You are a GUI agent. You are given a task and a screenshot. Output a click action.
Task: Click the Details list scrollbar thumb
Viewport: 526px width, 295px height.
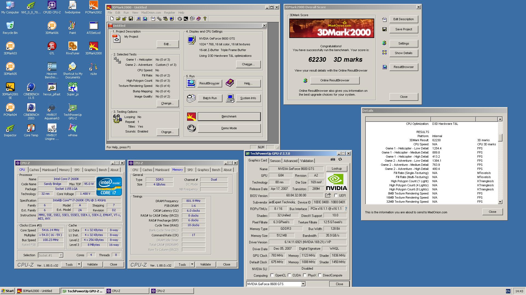click(x=500, y=137)
